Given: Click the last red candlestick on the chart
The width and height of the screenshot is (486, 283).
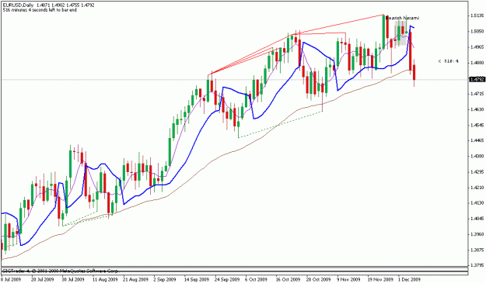Looking at the screenshot, I should click(414, 72).
